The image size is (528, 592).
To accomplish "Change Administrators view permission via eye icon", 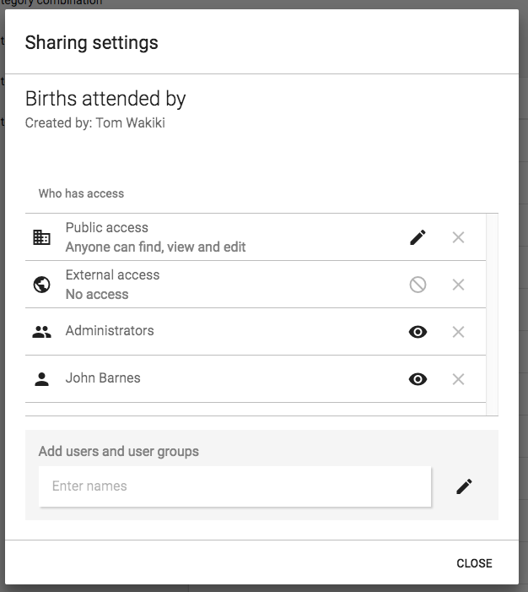I will (418, 332).
